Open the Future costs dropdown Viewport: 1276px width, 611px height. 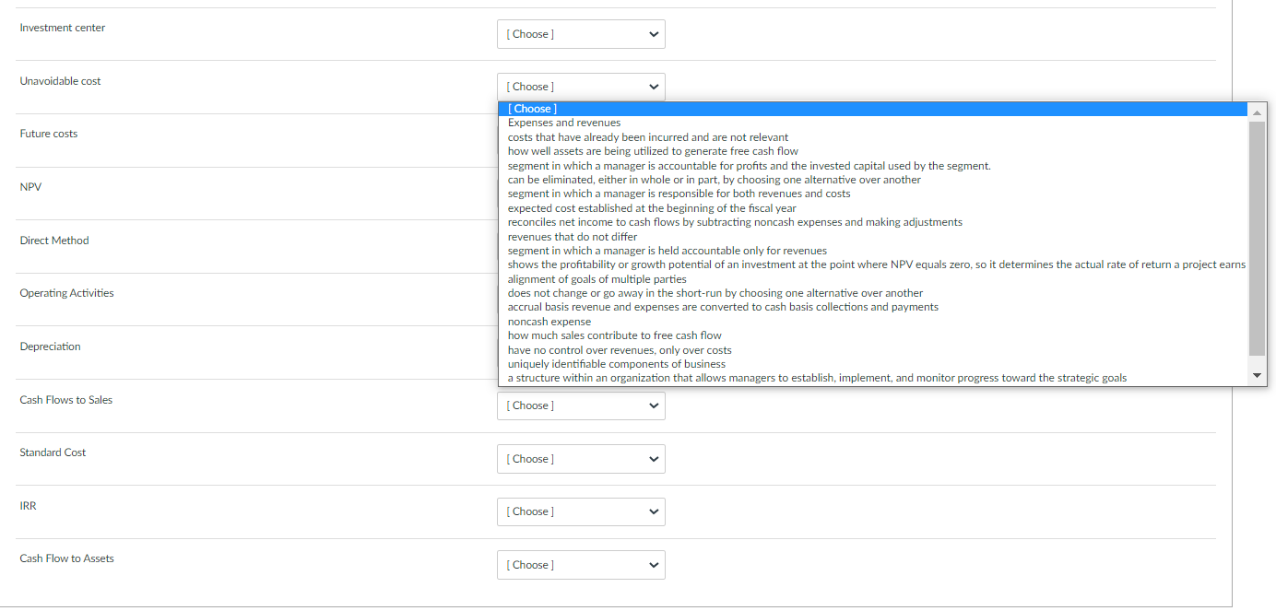(x=581, y=138)
